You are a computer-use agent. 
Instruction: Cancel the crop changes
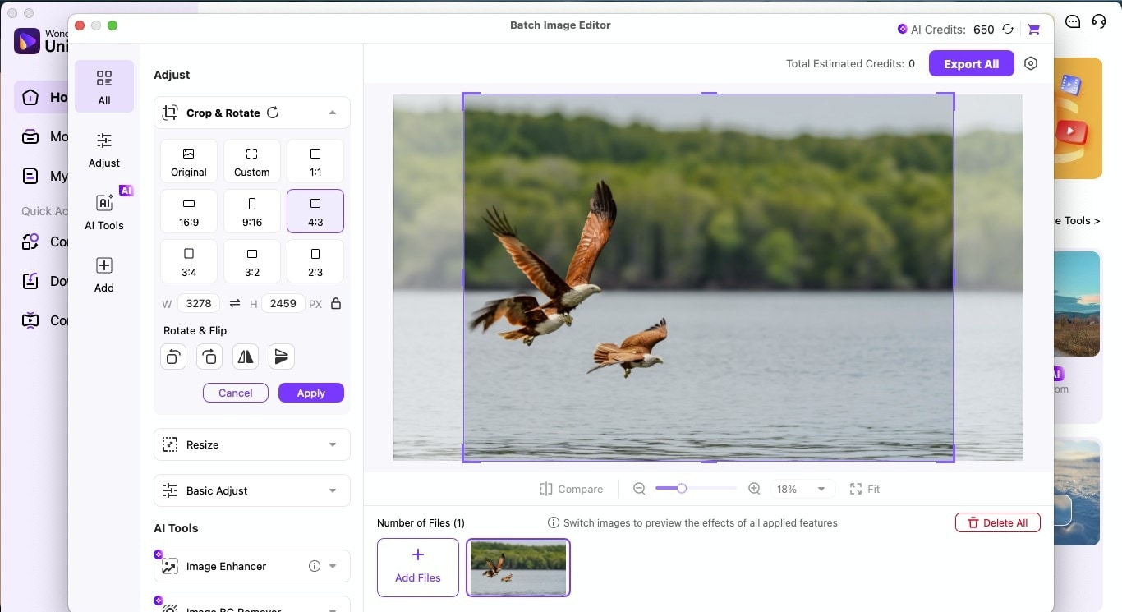(236, 393)
